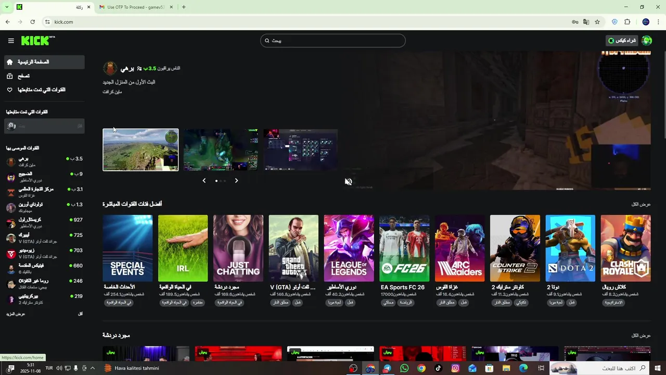Select the League of Legends stream thumbnail
666x375 pixels.
pyautogui.click(x=221, y=150)
